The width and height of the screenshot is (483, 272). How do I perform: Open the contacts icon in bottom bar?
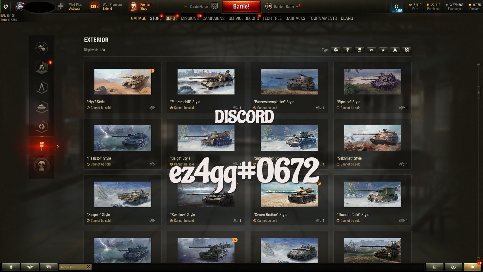(x=11, y=267)
